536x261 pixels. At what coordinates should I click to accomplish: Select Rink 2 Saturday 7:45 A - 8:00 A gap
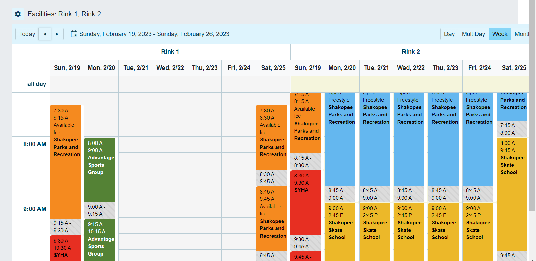[x=512, y=129]
